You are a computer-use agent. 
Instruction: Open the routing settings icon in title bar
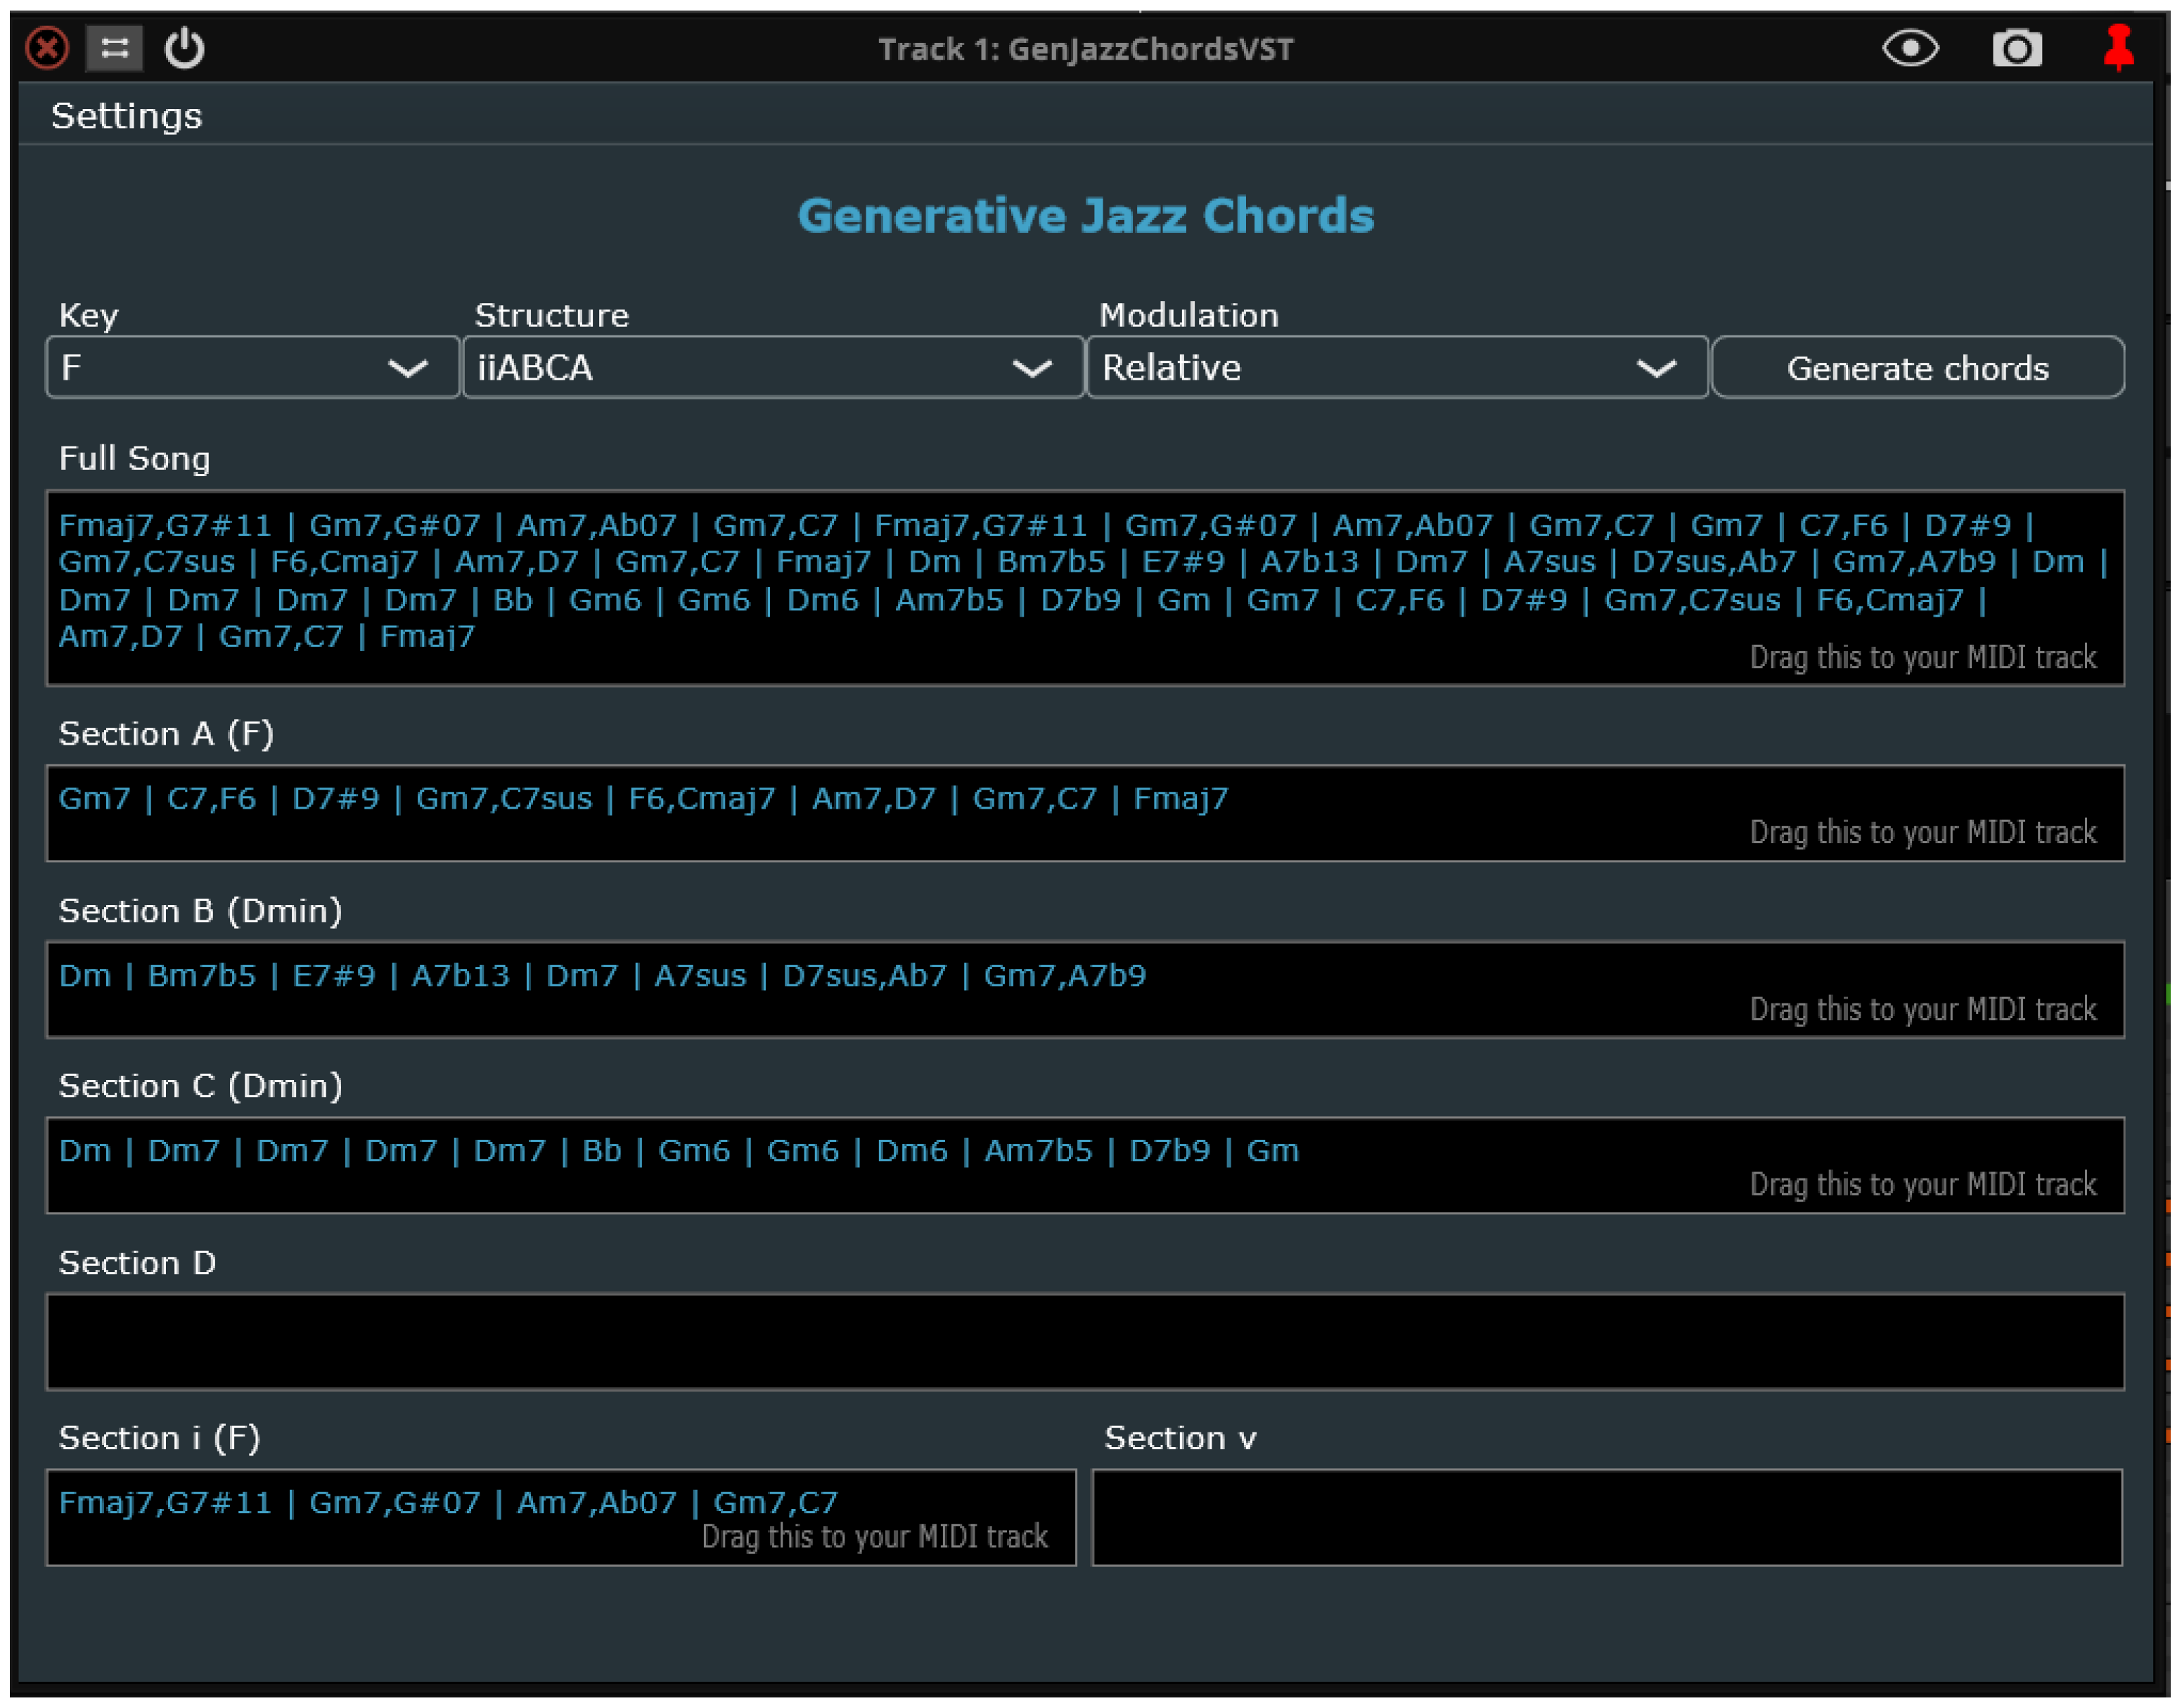[x=114, y=48]
